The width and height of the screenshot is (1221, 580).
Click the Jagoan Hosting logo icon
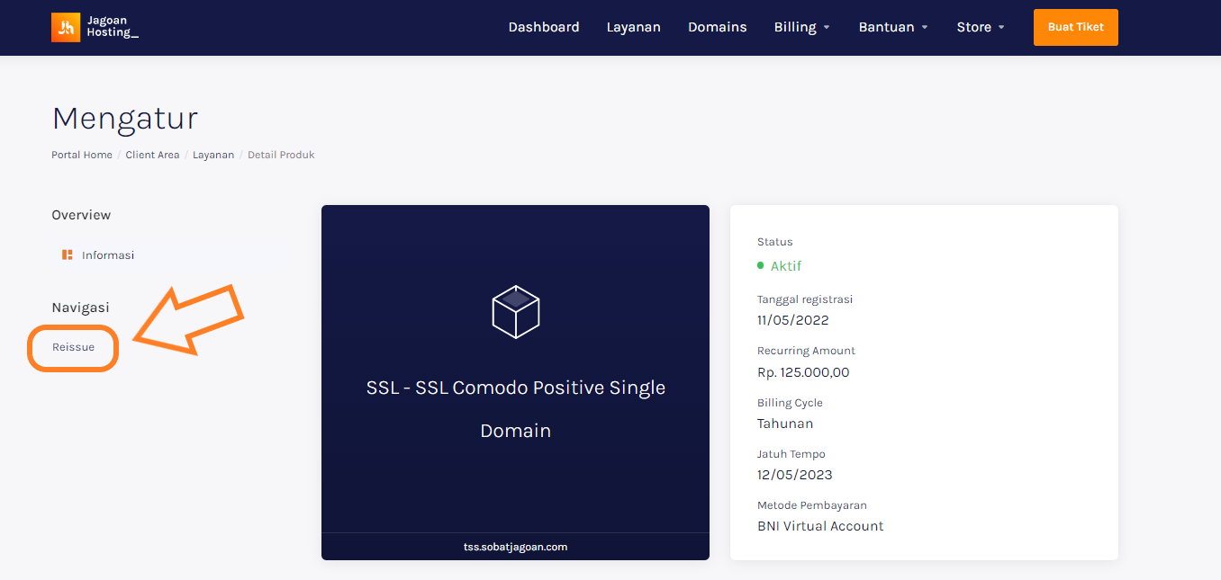tap(66, 28)
